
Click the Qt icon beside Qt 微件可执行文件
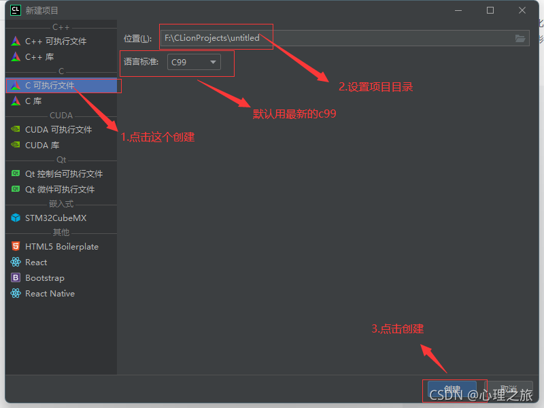click(16, 189)
